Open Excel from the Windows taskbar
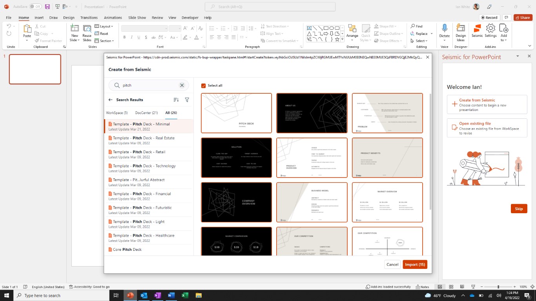 pos(185,296)
